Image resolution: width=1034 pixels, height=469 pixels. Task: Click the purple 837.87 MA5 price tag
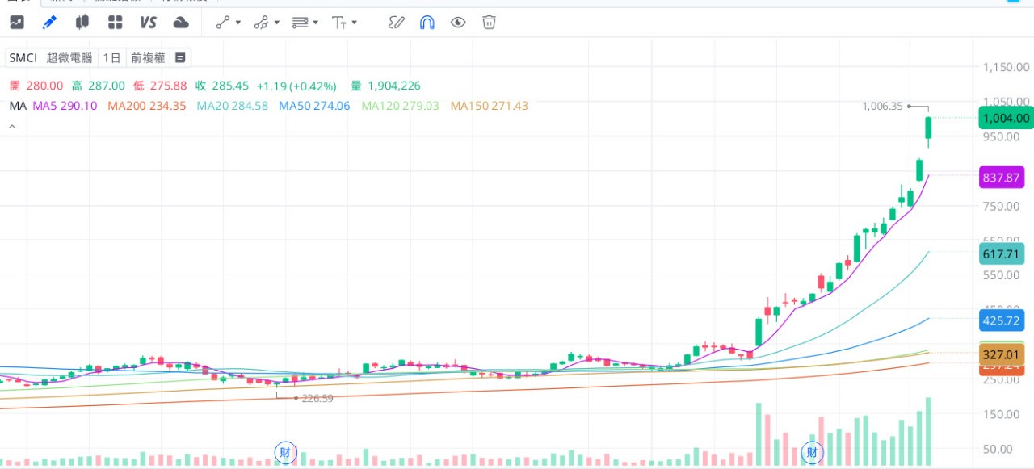point(1002,177)
